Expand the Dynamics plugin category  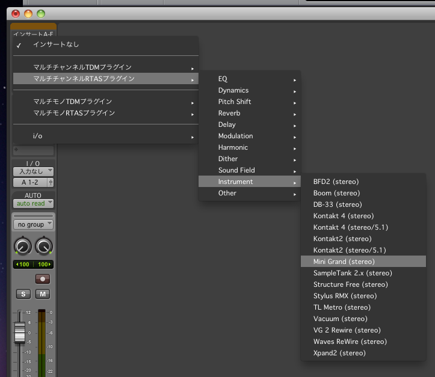(250, 90)
